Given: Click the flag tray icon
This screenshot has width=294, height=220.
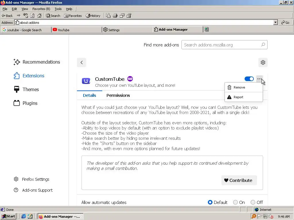Looking at the screenshot, I should 260,217.
